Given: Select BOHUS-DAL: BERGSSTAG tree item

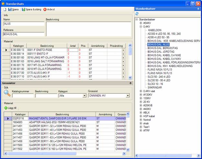Looking at the screenshot, I should click(163, 48).
